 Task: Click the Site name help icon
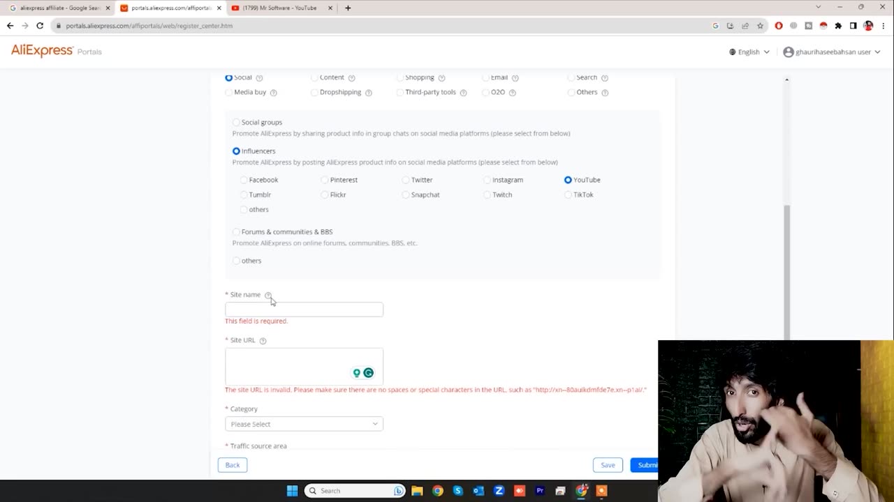pos(268,295)
